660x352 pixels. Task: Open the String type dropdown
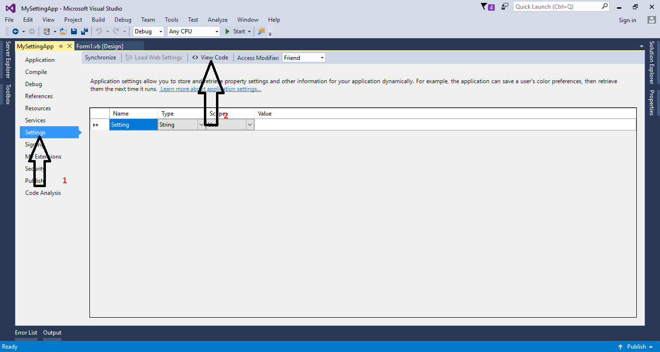[201, 125]
